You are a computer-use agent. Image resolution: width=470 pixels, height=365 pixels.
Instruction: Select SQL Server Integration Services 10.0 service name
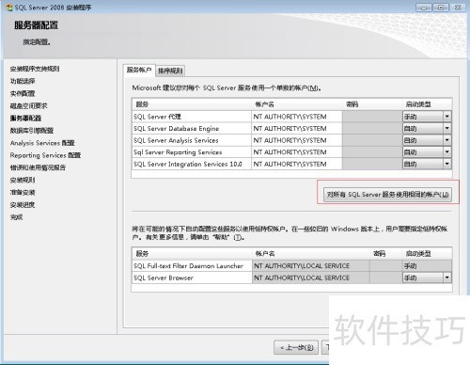pyautogui.click(x=188, y=164)
